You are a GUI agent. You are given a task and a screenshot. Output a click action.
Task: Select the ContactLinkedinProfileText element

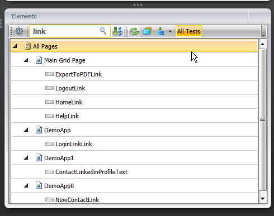134,172
